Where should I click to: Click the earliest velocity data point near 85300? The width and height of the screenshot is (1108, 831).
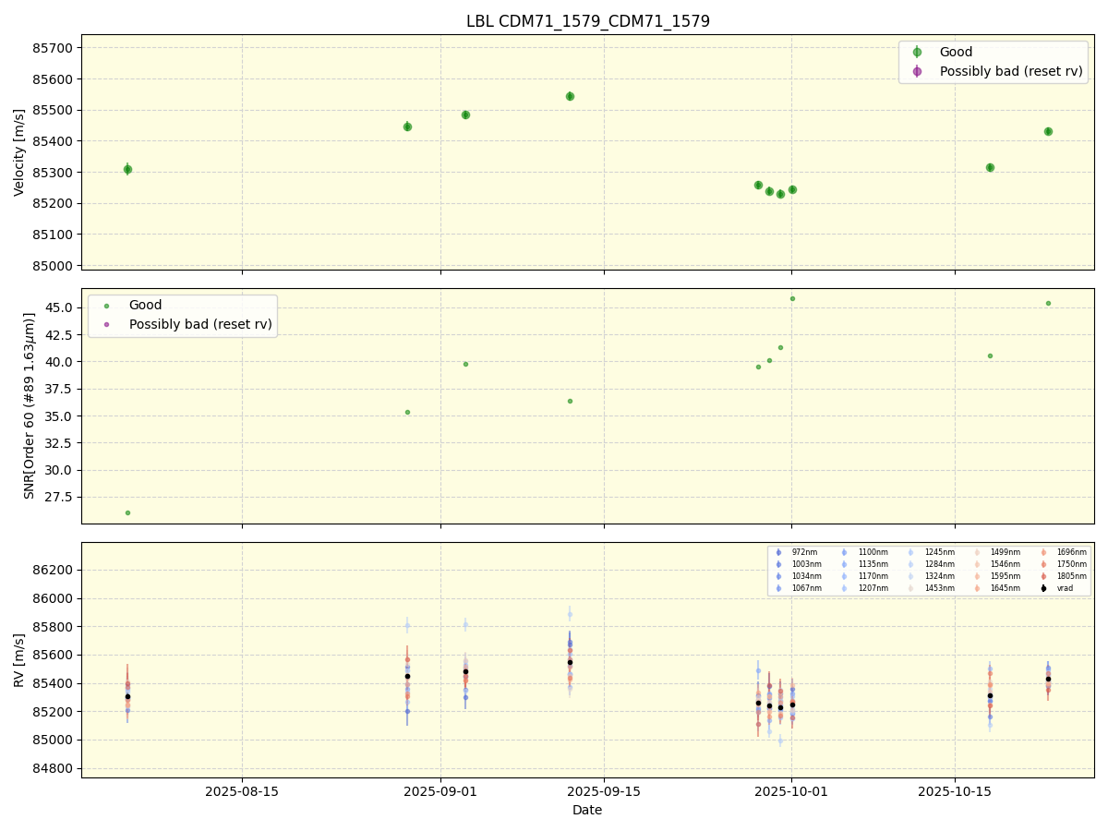coord(127,169)
